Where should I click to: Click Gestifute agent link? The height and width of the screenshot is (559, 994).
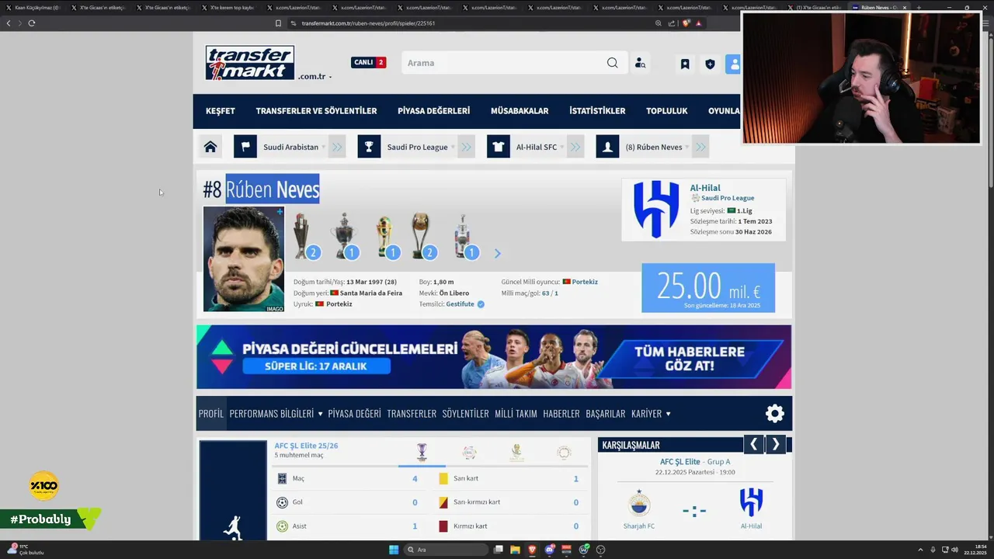click(460, 304)
